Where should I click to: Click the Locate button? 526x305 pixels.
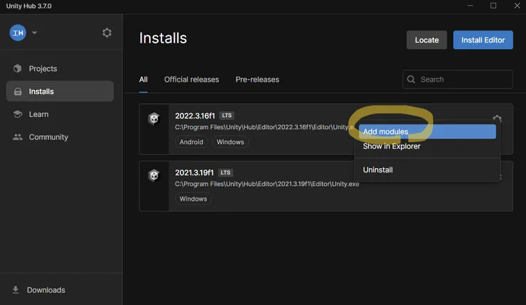point(426,40)
